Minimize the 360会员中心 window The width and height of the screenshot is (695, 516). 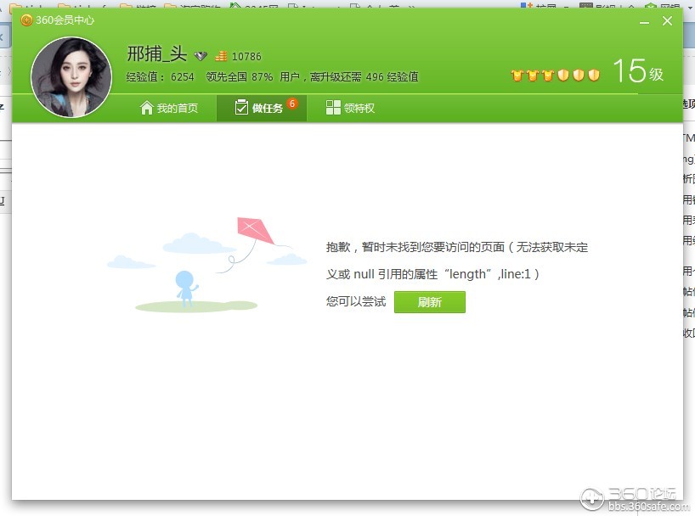coord(645,22)
